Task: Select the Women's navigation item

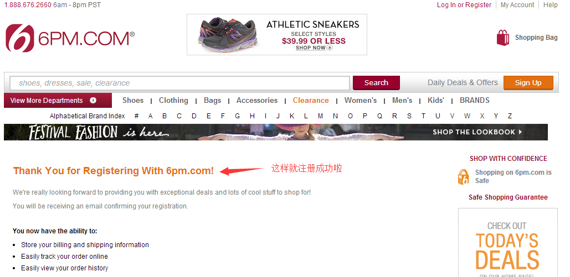Action: tap(361, 101)
